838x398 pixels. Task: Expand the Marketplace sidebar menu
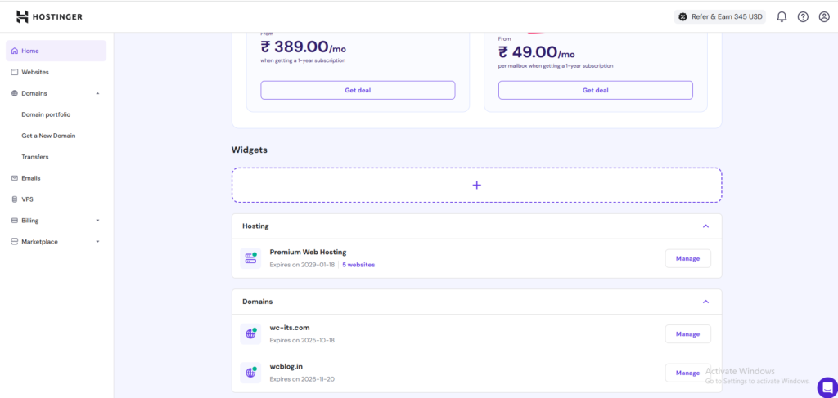coord(97,242)
